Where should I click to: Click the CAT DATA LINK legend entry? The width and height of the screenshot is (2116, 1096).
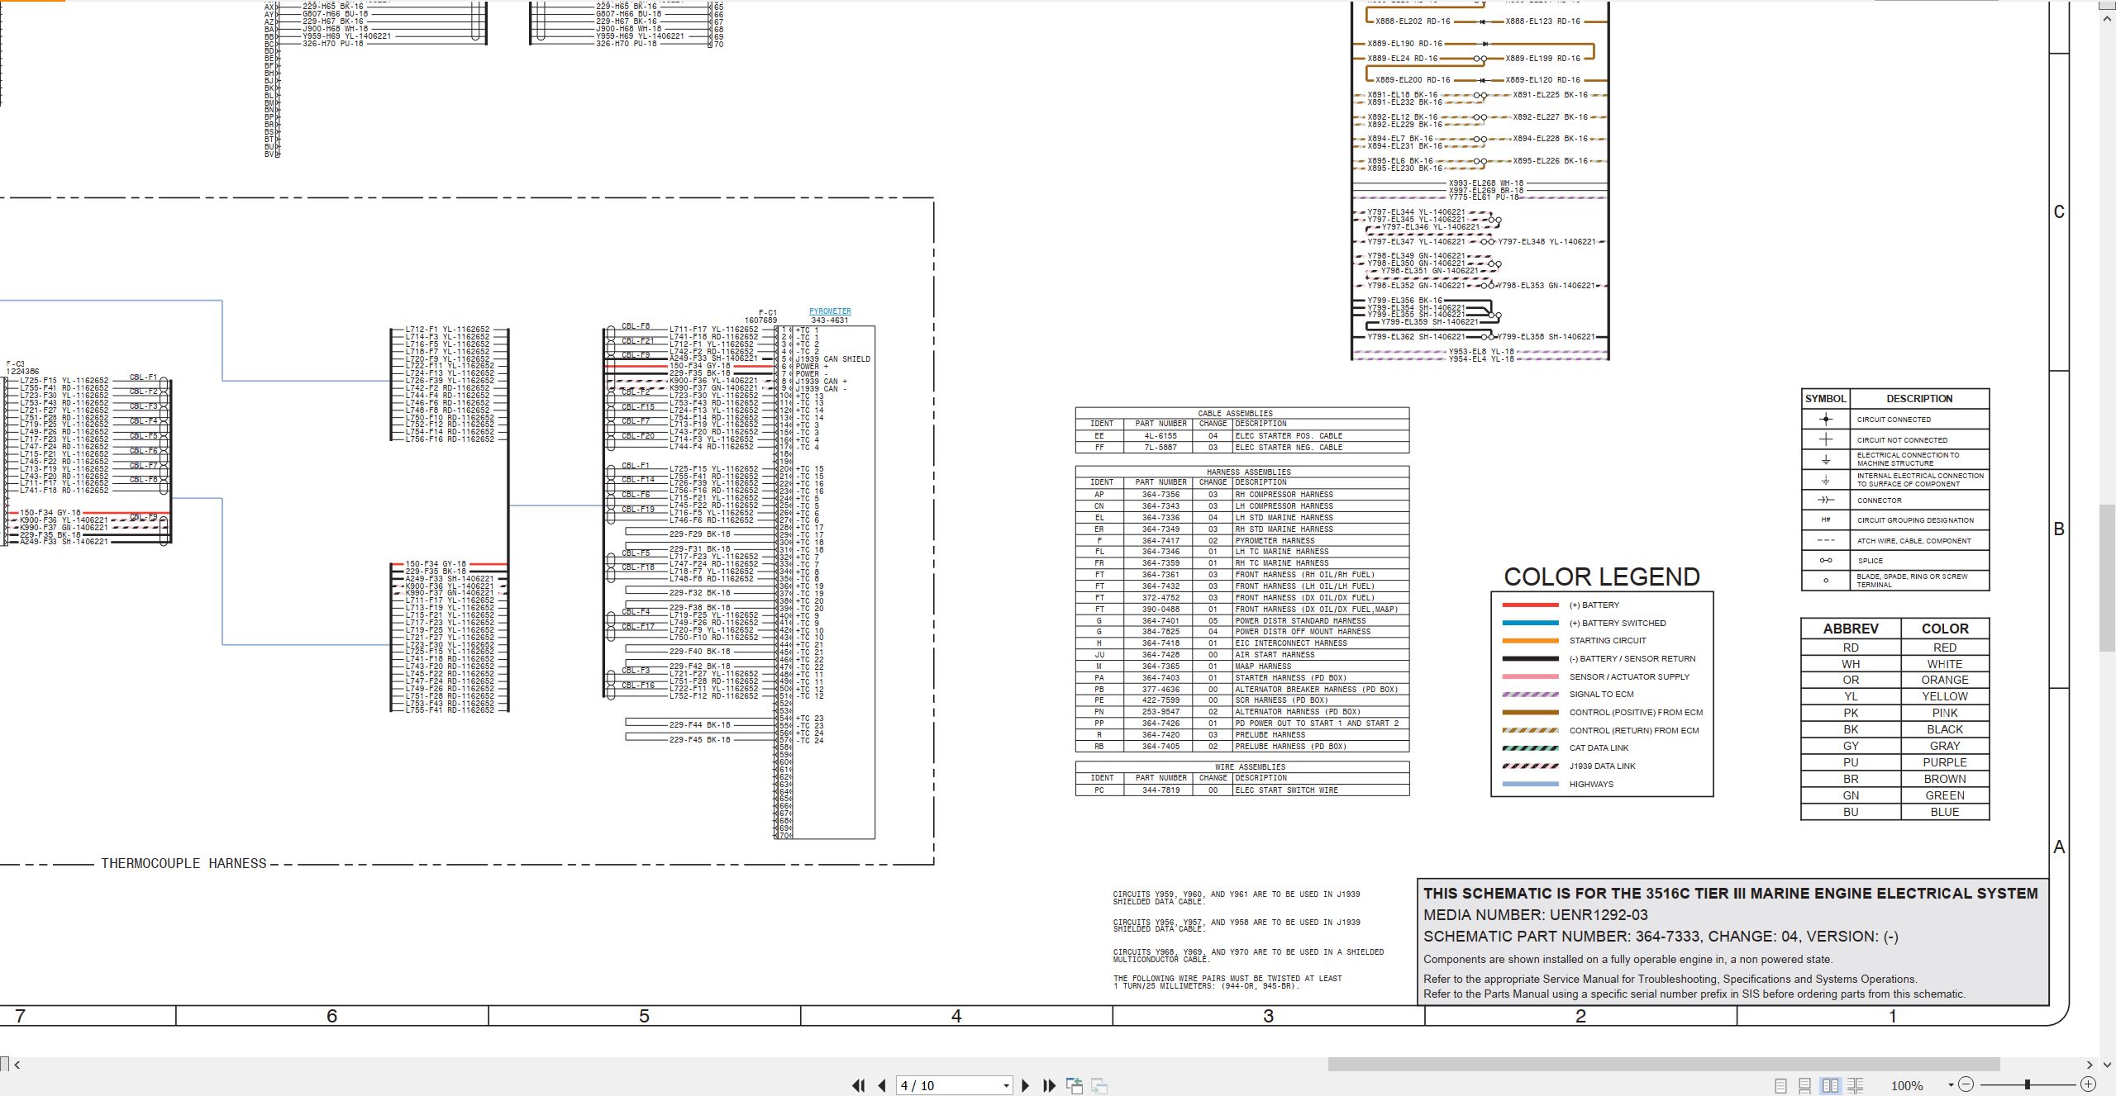coord(1599,747)
